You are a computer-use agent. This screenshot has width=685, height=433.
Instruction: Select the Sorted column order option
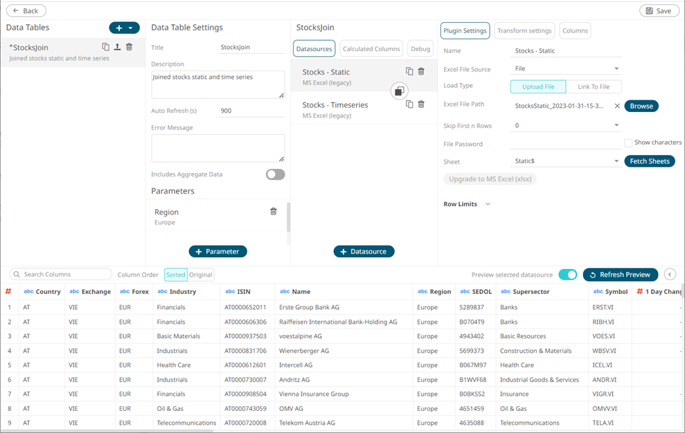pos(175,275)
